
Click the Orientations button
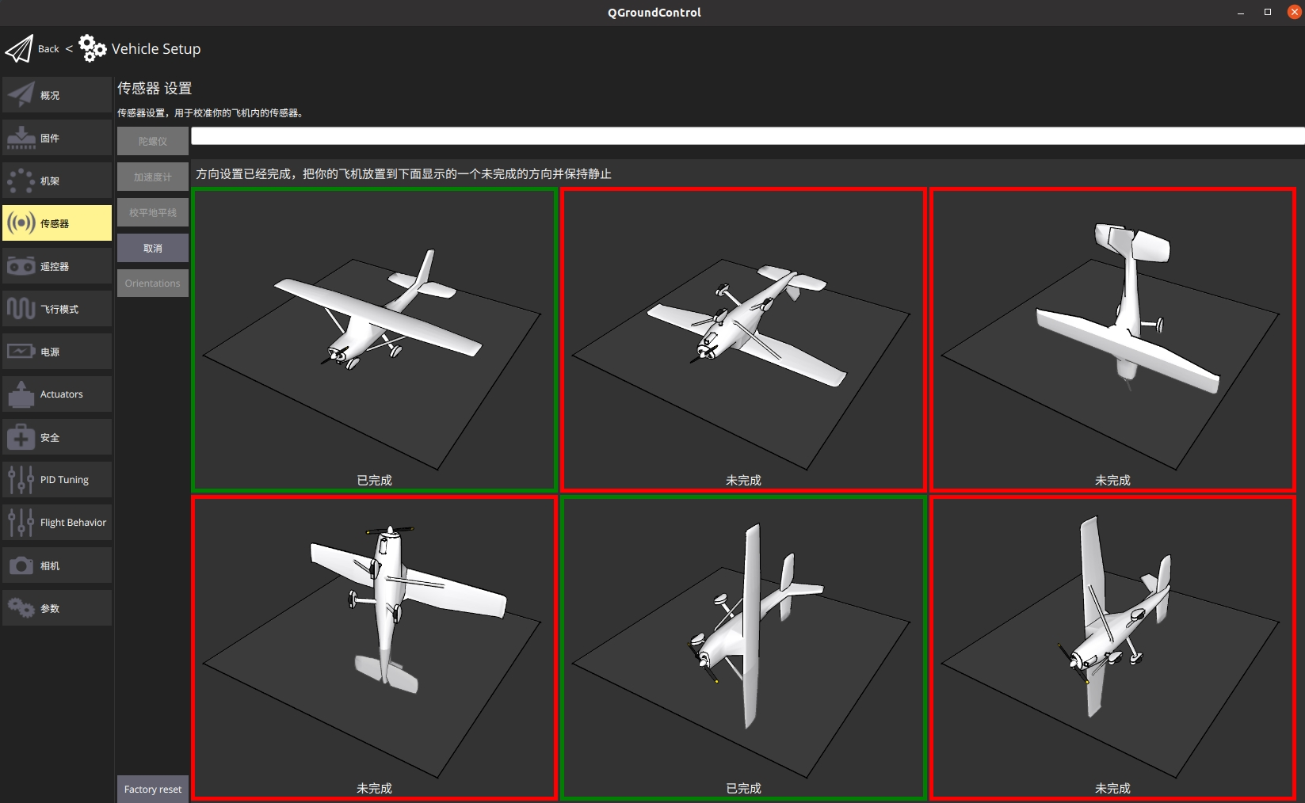coord(153,284)
